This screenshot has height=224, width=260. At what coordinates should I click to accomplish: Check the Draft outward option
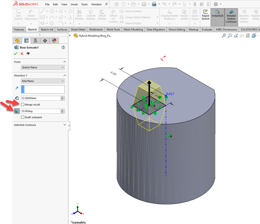click(x=22, y=117)
